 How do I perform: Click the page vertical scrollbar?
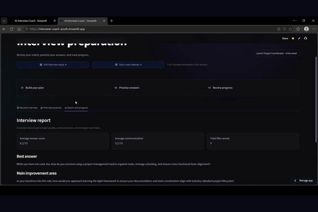pos(316,99)
